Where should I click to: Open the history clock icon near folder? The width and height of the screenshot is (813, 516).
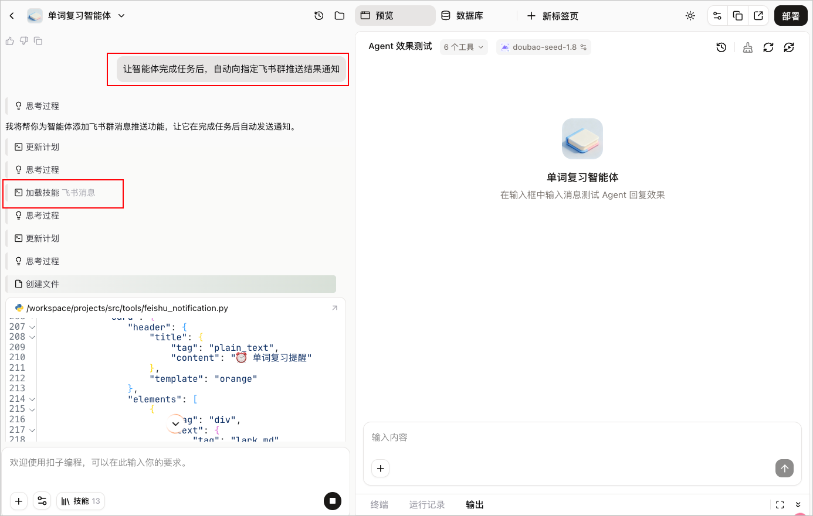[319, 16]
